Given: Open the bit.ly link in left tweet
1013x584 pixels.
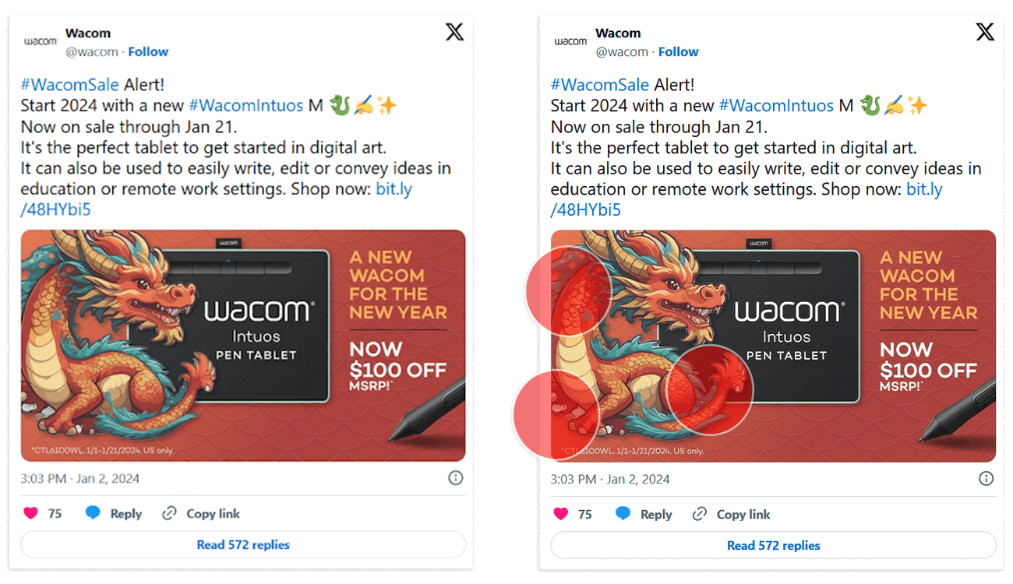Looking at the screenshot, I should 394,189.
